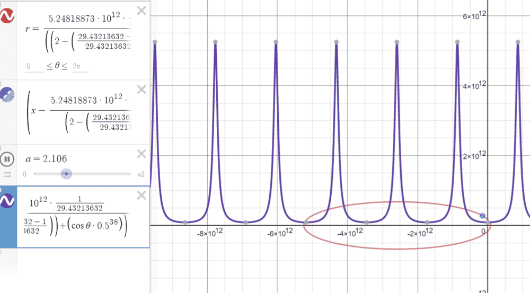This screenshot has width=530, height=293.
Task: Click the blue movable point near the origin
Action: (x=482, y=216)
